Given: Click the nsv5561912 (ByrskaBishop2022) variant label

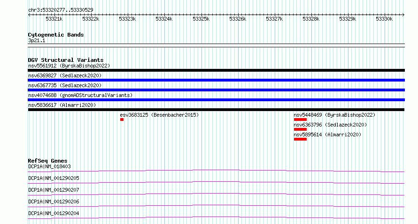Looking at the screenshot, I should coord(69,66).
